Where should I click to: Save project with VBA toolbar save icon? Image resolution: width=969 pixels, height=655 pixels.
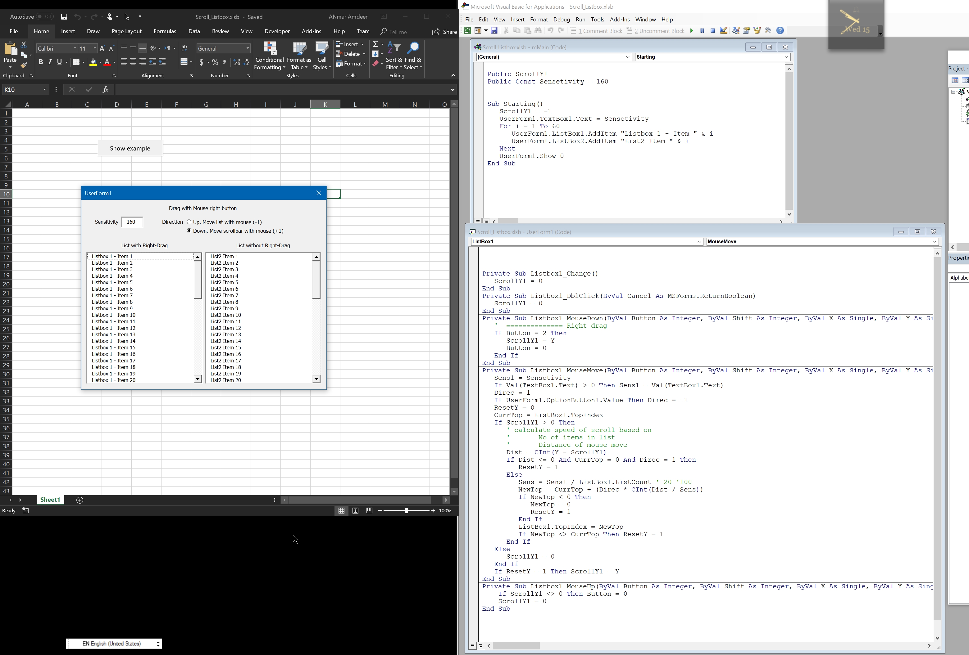pos(494,31)
